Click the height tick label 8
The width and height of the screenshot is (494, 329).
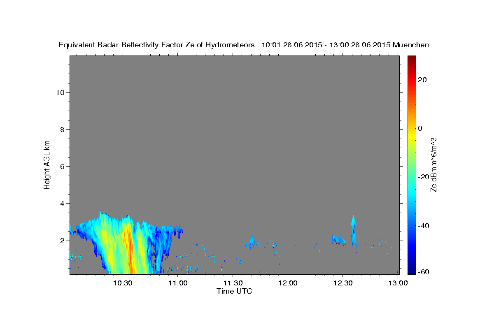63,129
